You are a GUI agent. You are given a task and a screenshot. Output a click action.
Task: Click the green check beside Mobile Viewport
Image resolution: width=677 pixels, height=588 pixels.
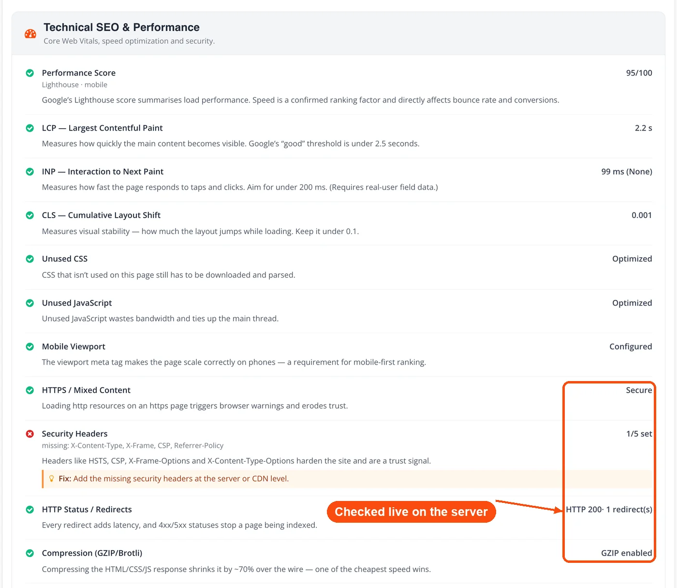point(30,347)
